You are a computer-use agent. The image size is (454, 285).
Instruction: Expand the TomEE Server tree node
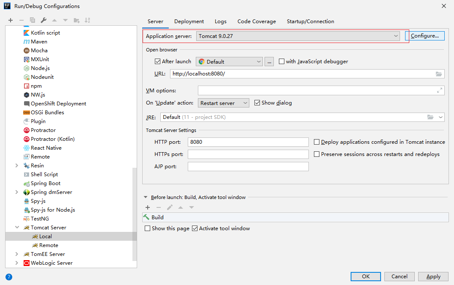[x=17, y=254]
